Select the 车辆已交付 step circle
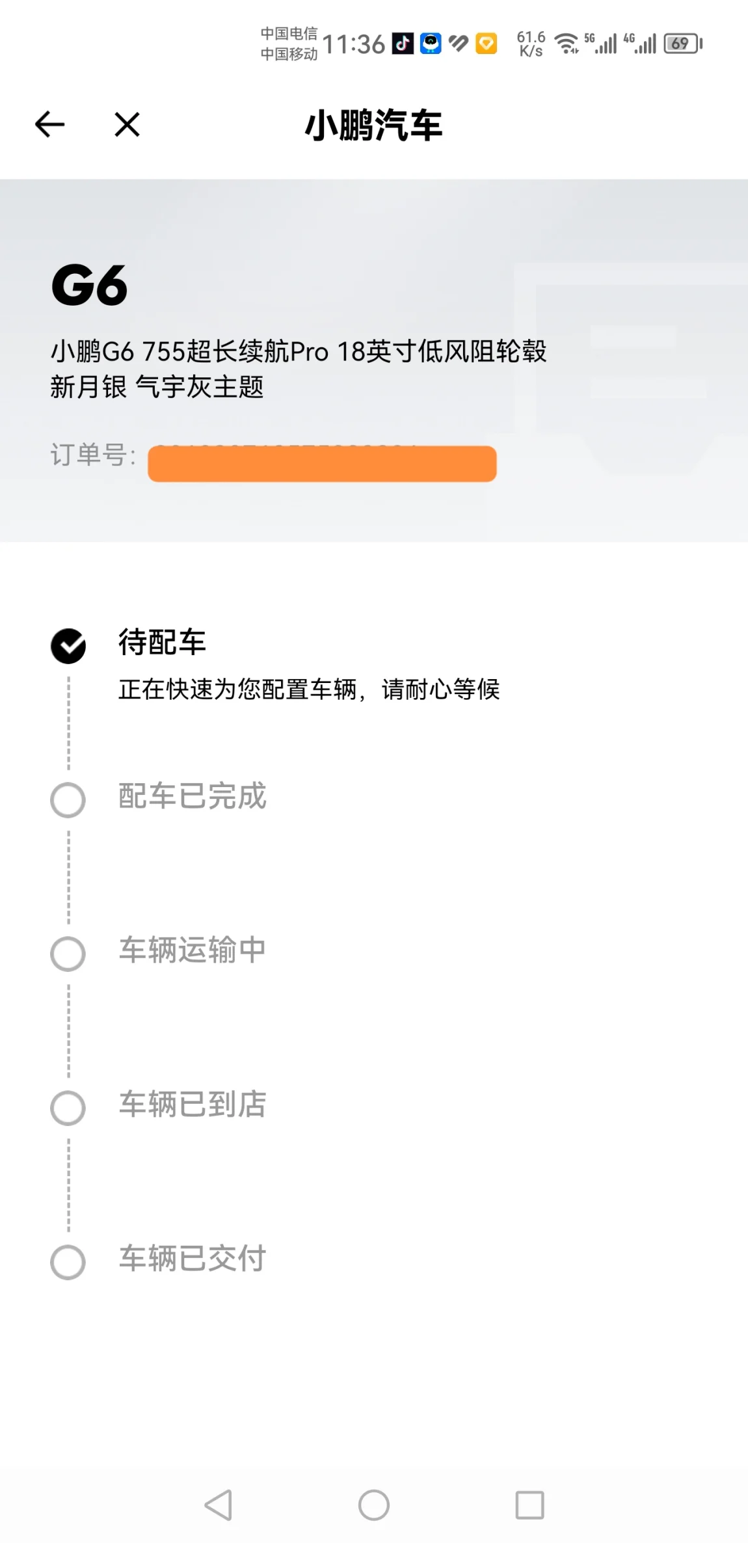748x1543 pixels. click(x=68, y=1262)
